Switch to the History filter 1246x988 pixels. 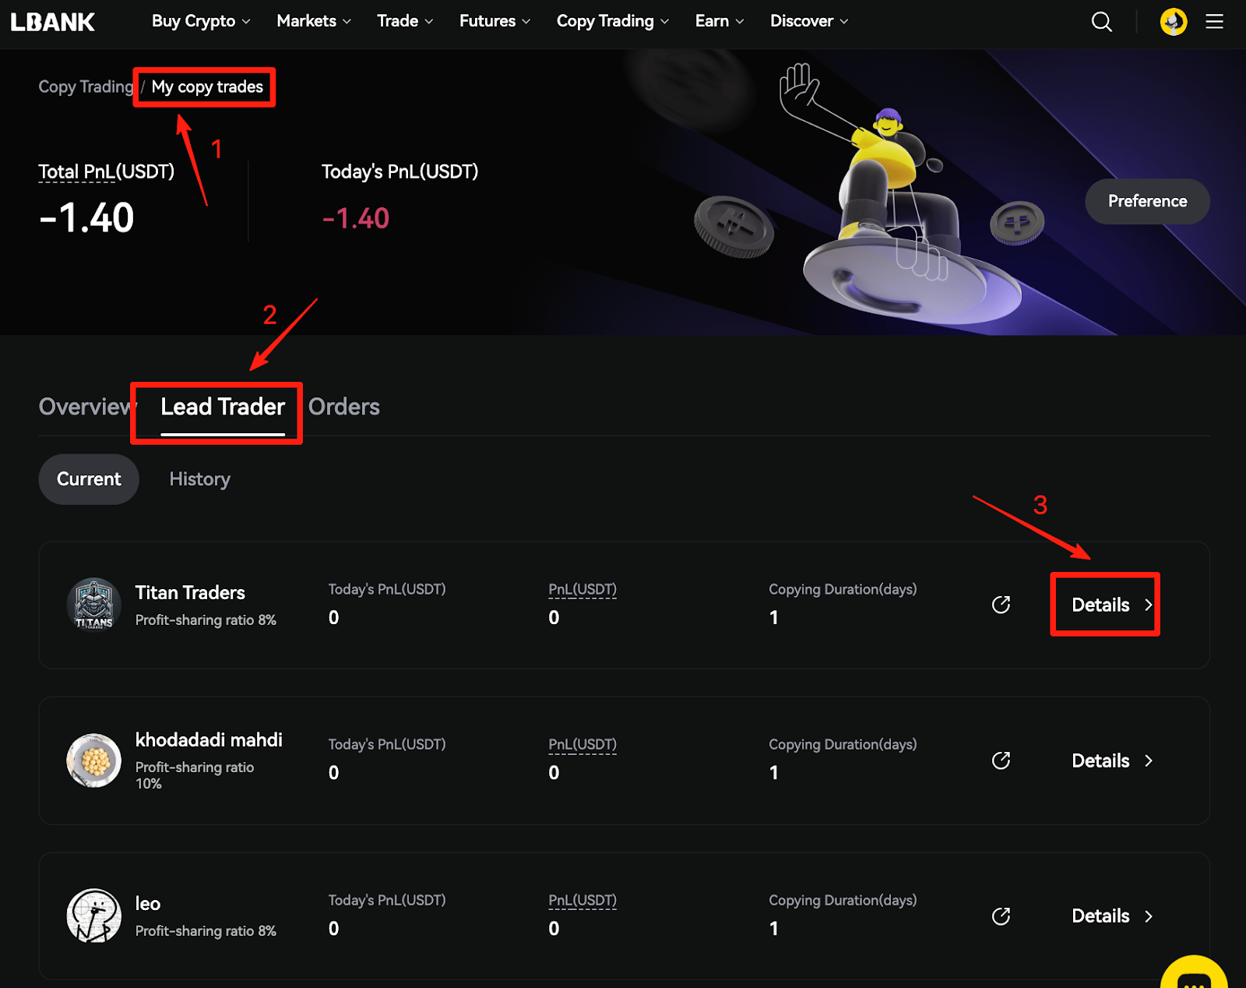pos(199,479)
